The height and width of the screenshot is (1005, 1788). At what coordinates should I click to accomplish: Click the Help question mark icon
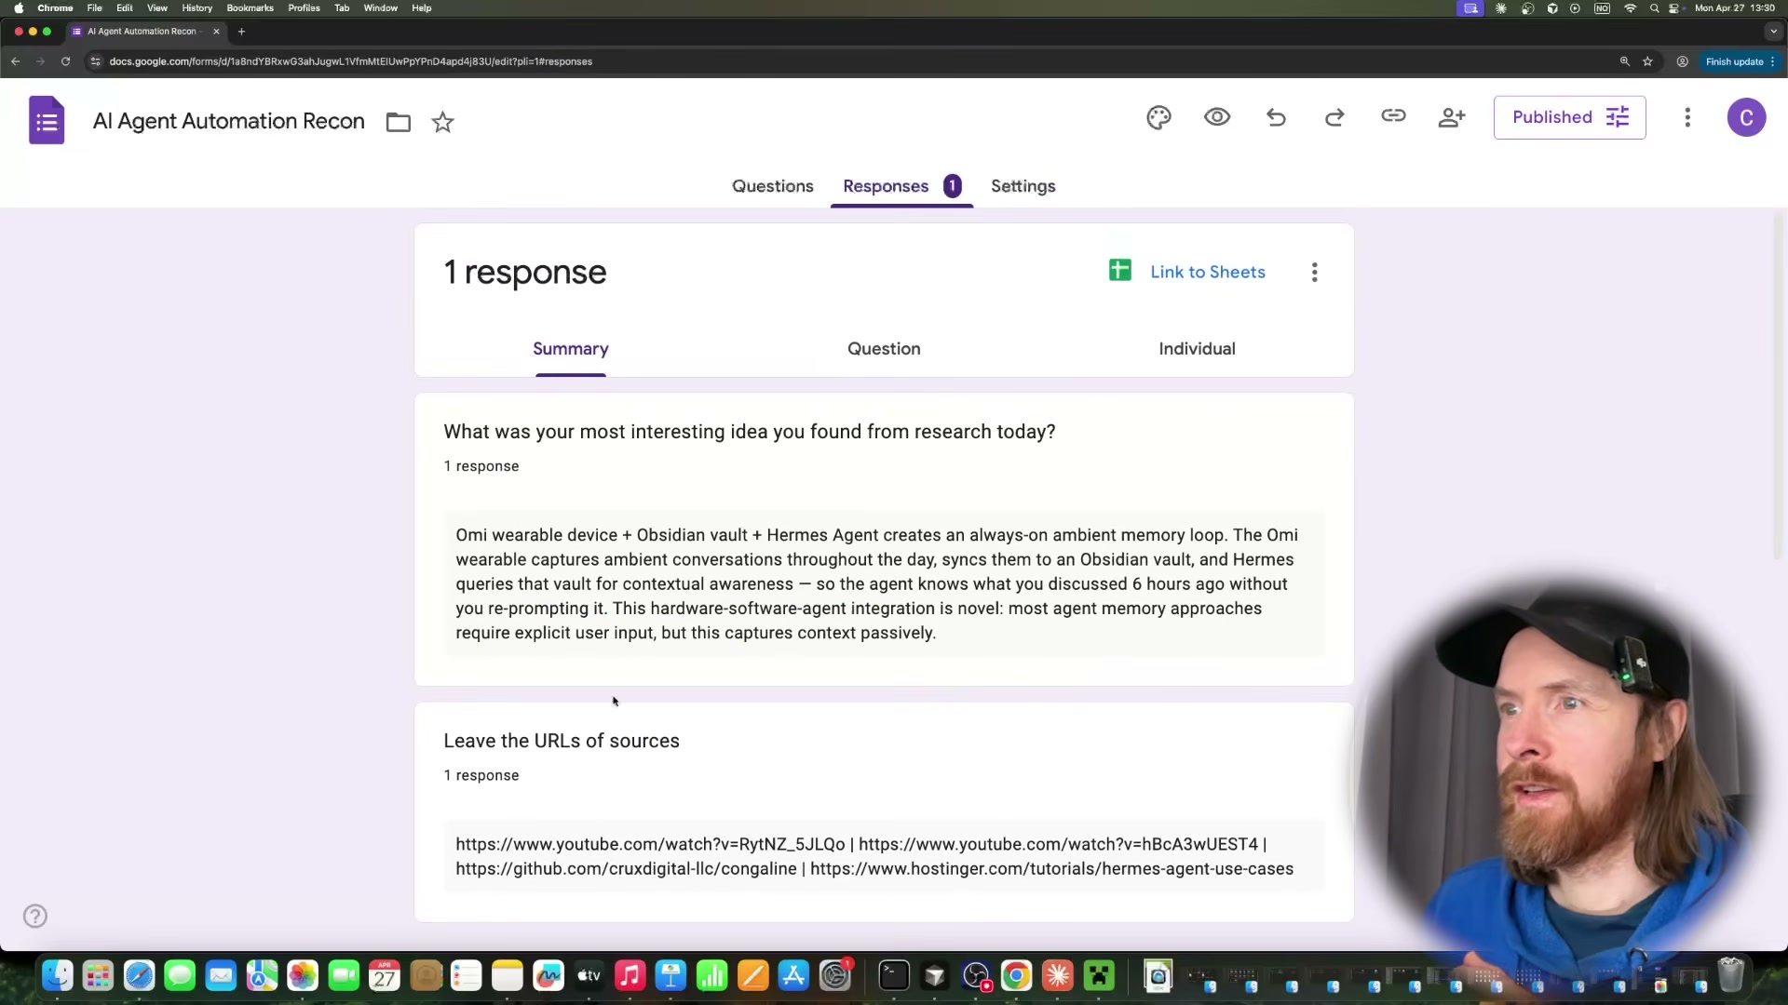tap(35, 917)
